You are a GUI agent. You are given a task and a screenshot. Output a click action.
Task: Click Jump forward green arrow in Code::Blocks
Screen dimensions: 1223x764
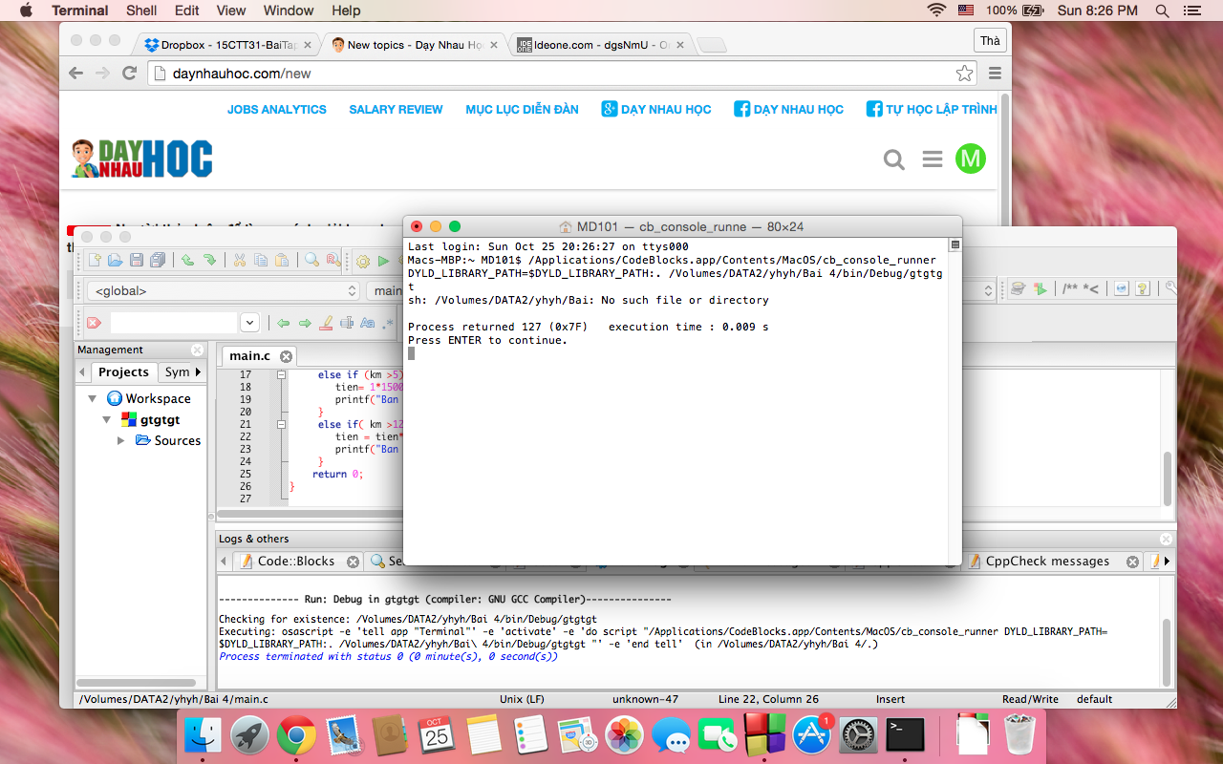coord(305,323)
